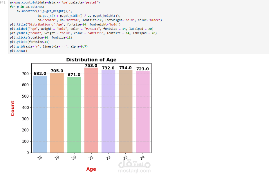269x177 pixels.
Task: Open the mostaql.com link text
Action: [x=134, y=171]
